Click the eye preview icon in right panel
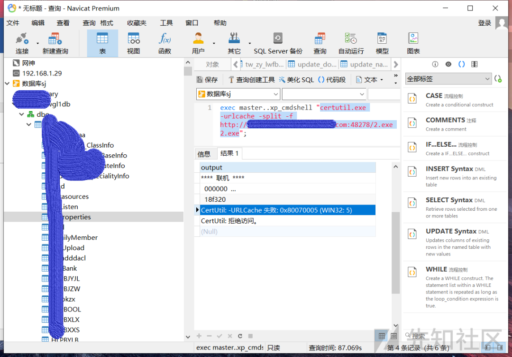This screenshot has height=357, width=512. tap(448, 64)
